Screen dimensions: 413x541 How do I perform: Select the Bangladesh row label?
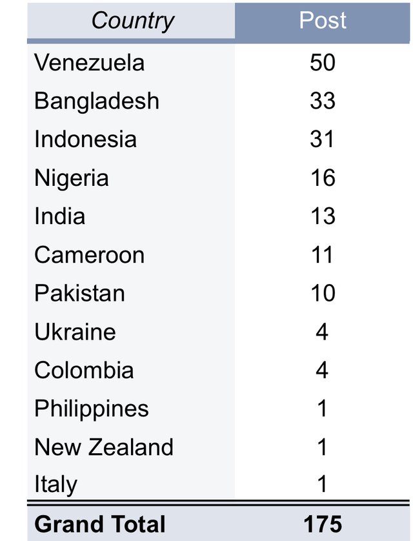(96, 101)
